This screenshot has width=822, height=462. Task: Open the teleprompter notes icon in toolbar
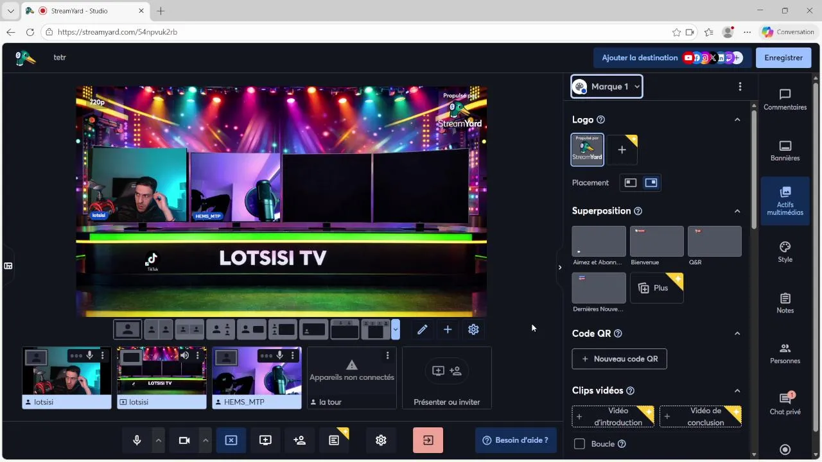(x=334, y=440)
